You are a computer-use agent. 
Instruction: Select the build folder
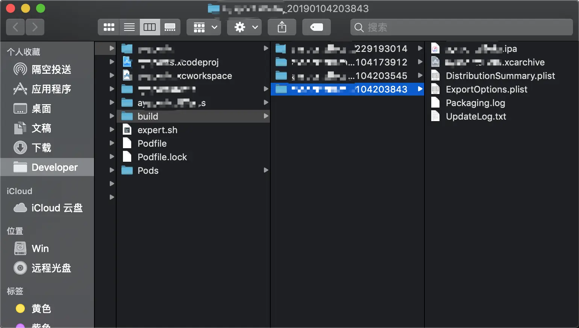[x=193, y=116]
